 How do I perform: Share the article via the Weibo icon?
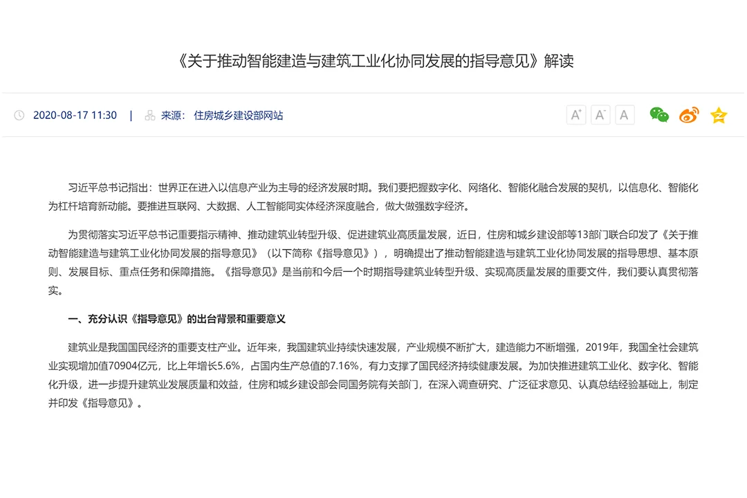coord(689,115)
